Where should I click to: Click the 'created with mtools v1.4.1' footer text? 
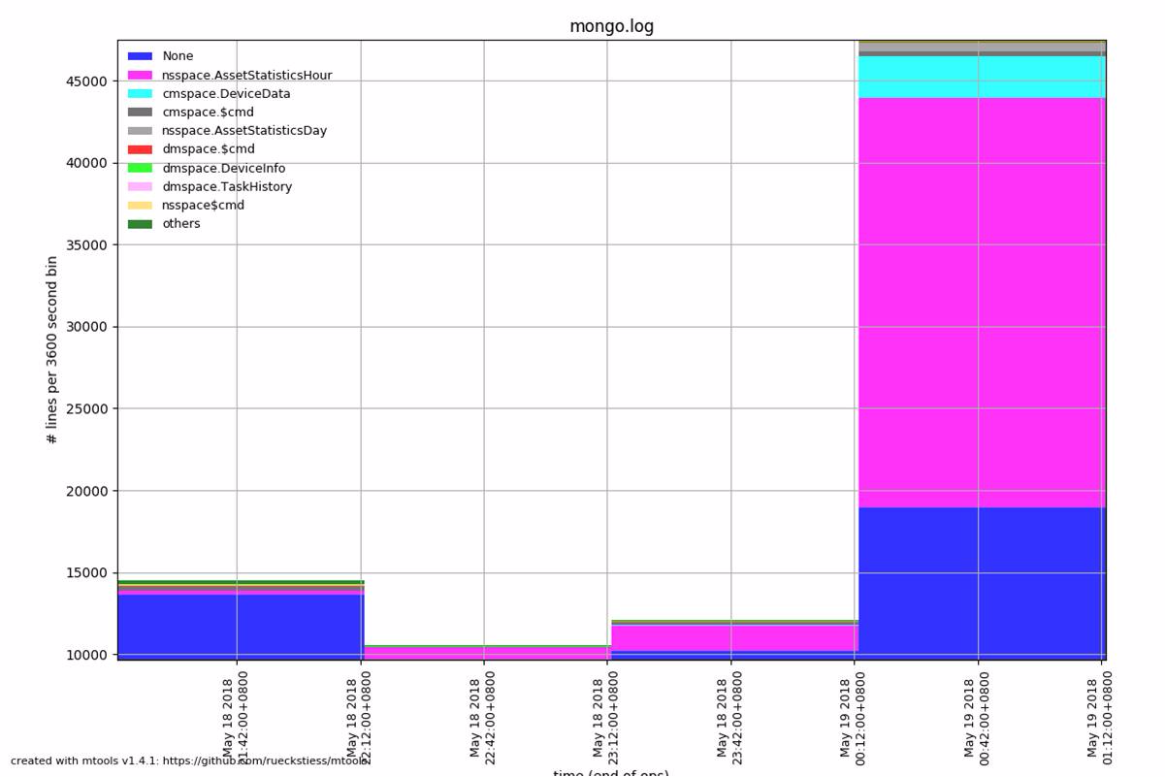click(x=191, y=761)
